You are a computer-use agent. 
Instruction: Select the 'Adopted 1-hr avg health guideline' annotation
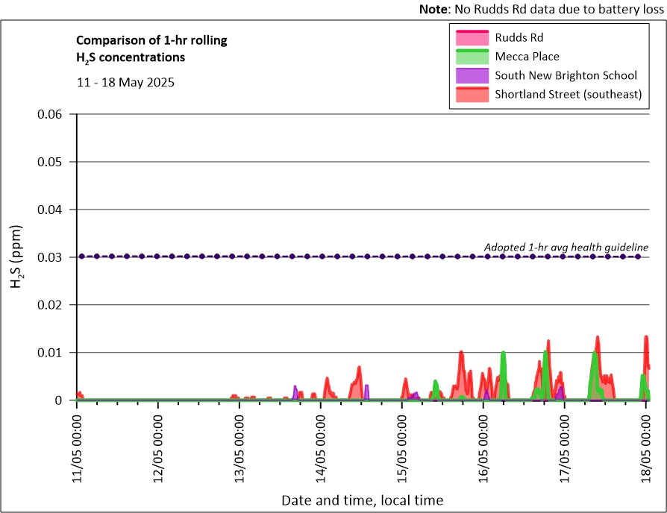(x=566, y=247)
